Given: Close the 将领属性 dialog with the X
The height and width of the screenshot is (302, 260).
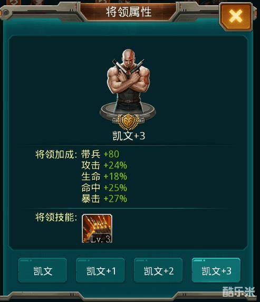Looking at the screenshot, I should 236,17.
